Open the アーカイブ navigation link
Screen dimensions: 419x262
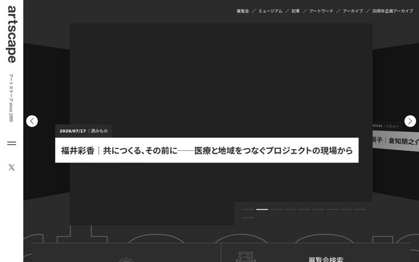pyautogui.click(x=353, y=11)
